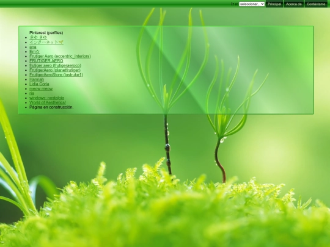Go to the Principal page
330x247 pixels.
(274, 4)
